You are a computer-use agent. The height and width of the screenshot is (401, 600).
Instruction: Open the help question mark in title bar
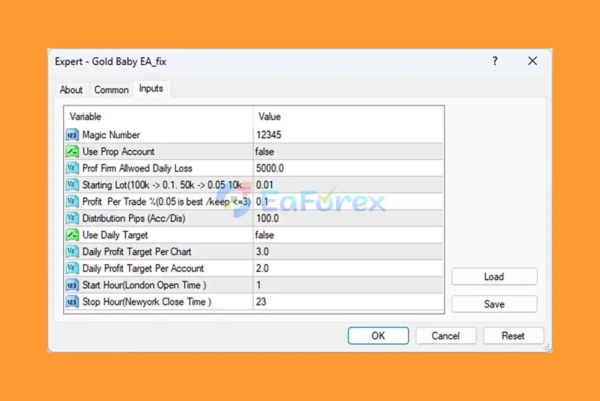point(495,61)
